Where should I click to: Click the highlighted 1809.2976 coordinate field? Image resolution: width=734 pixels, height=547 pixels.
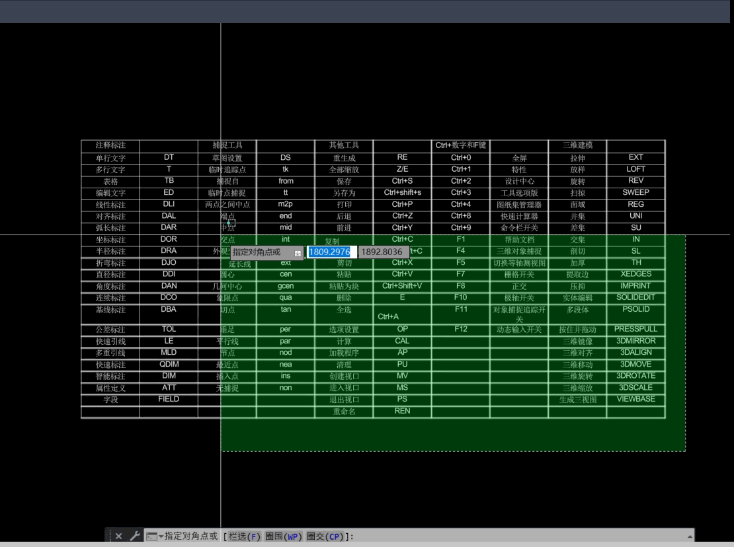point(331,252)
